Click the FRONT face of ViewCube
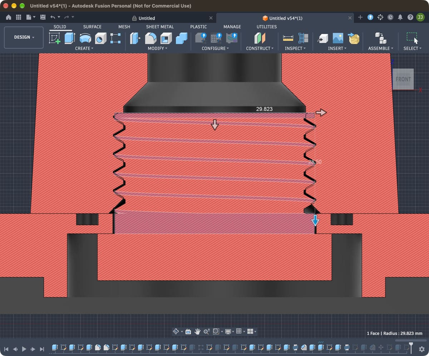Screen dimensions: 429x356 pos(403,79)
